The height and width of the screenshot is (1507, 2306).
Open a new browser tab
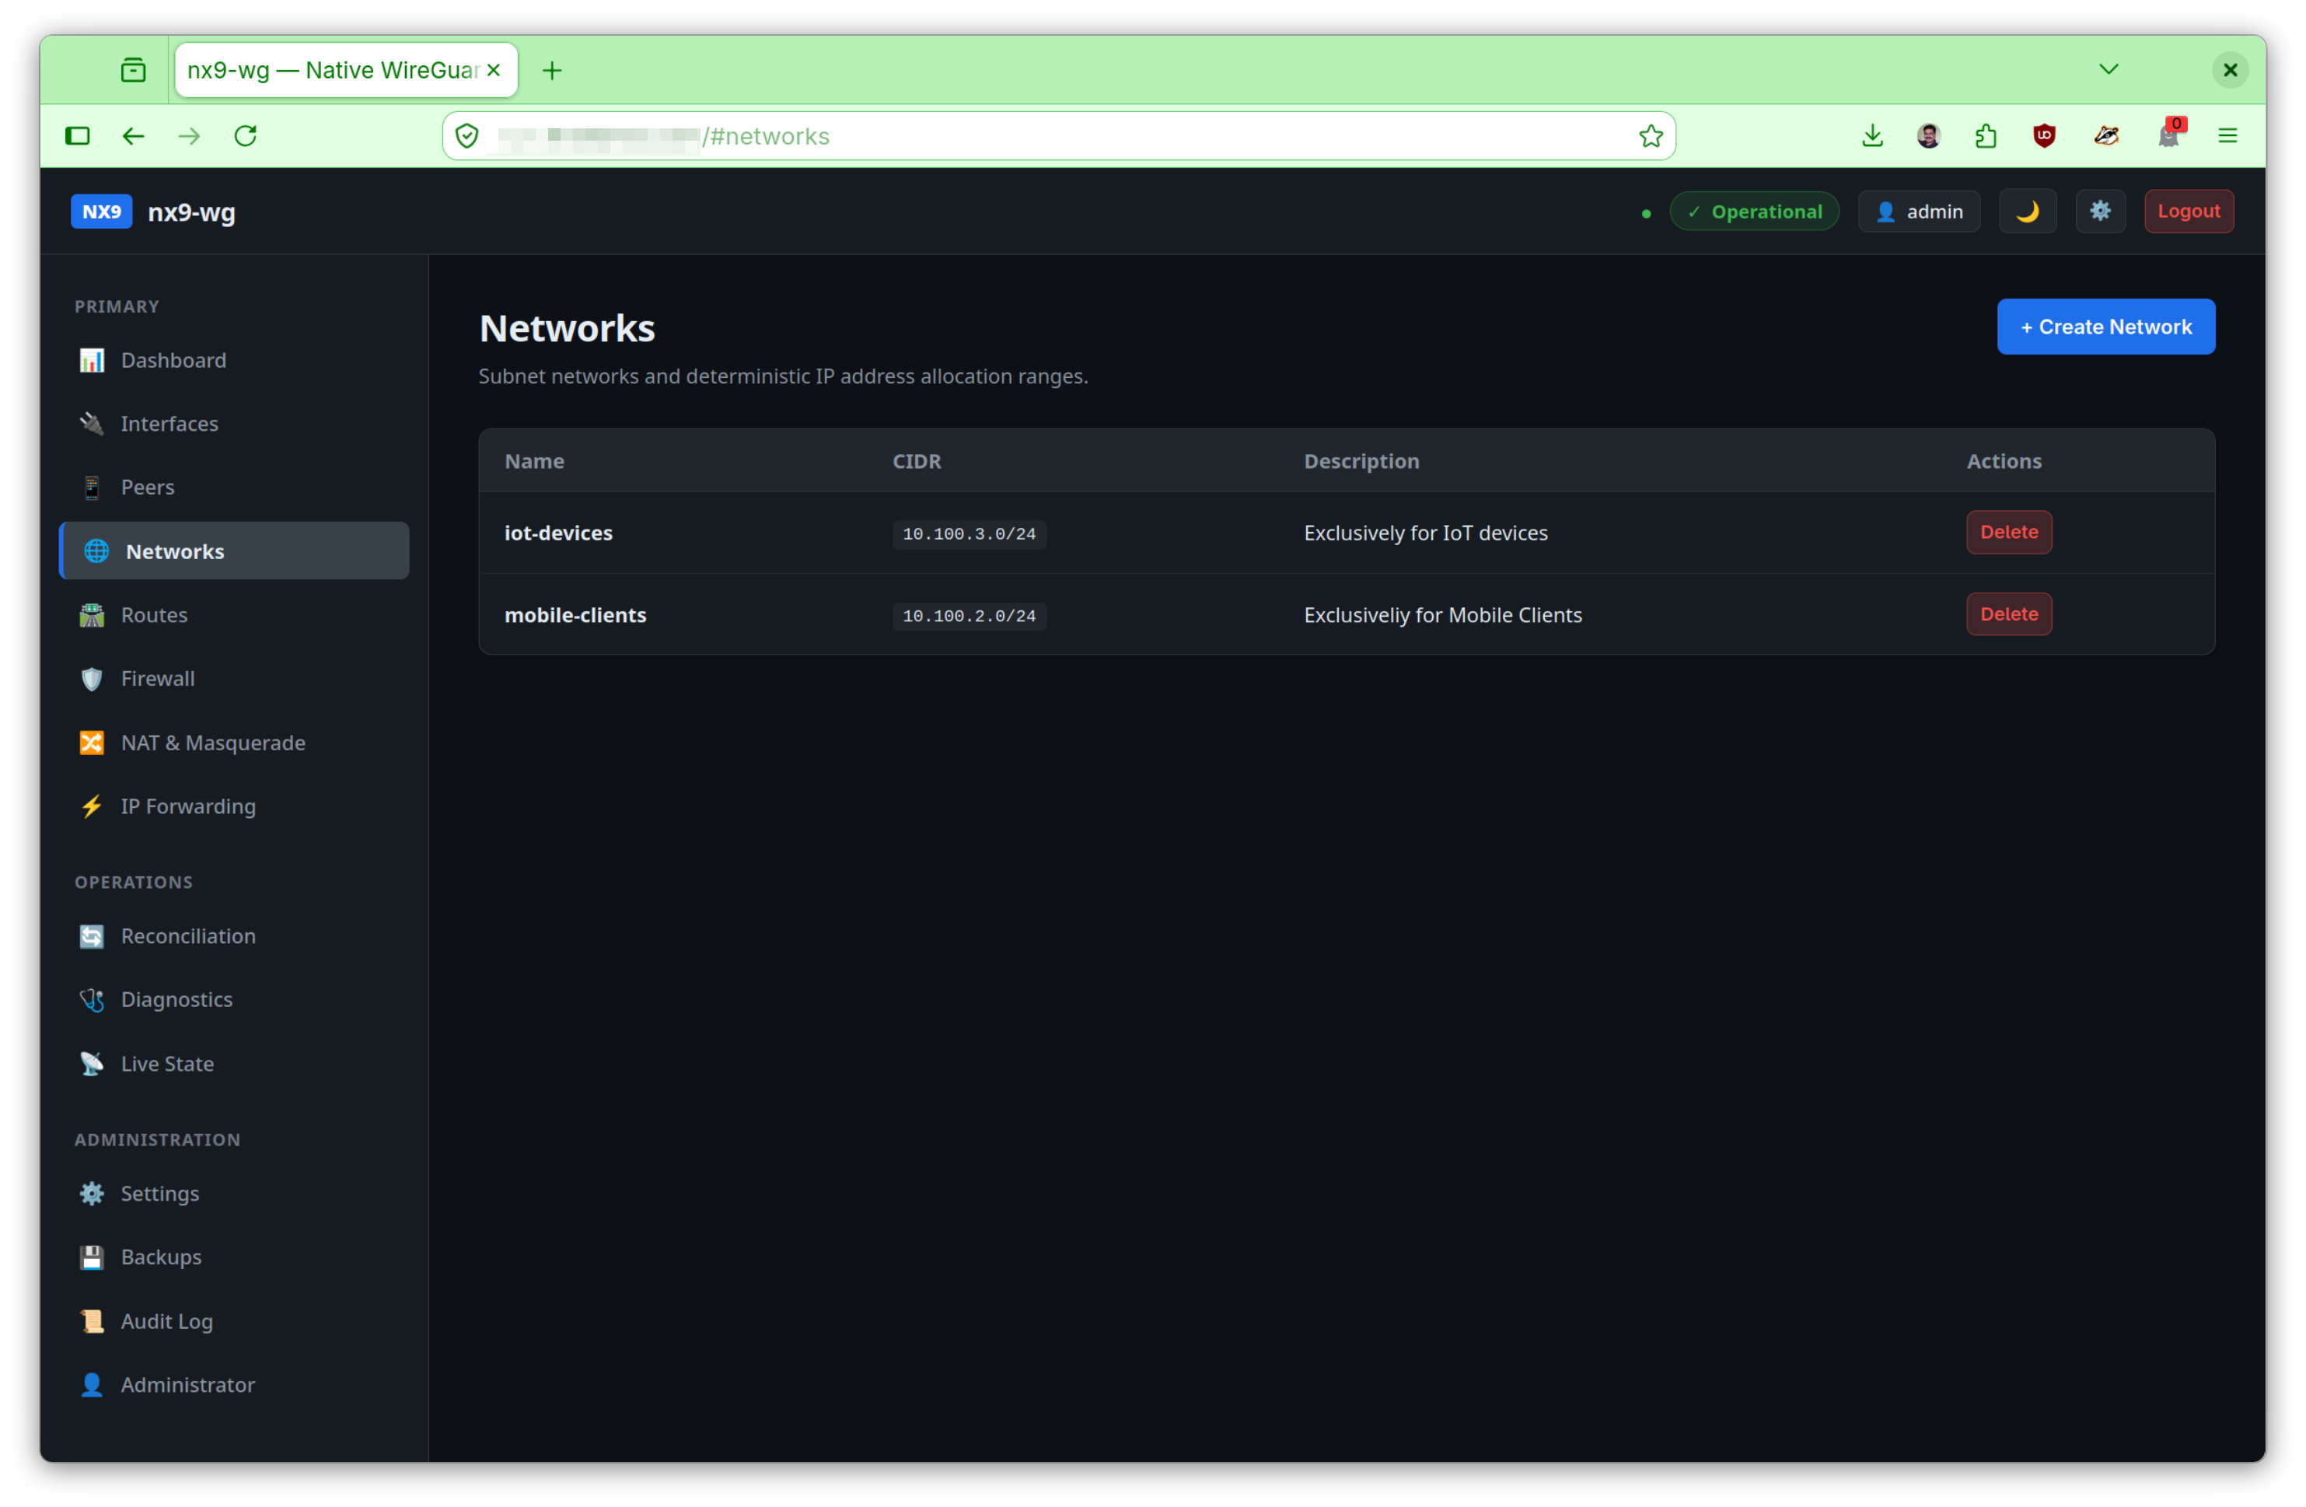552,70
